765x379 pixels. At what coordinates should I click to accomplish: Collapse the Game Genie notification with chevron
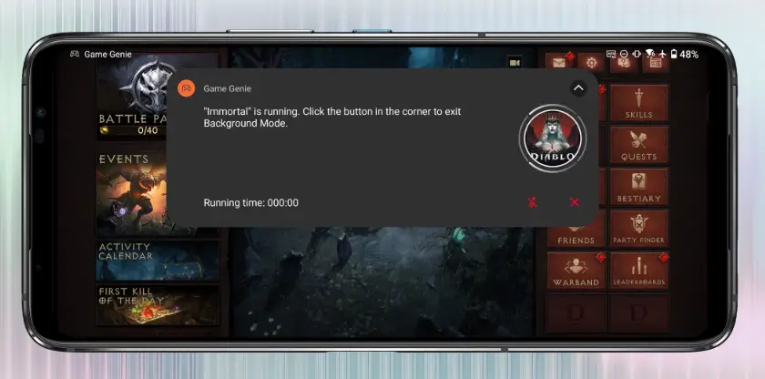(x=578, y=88)
